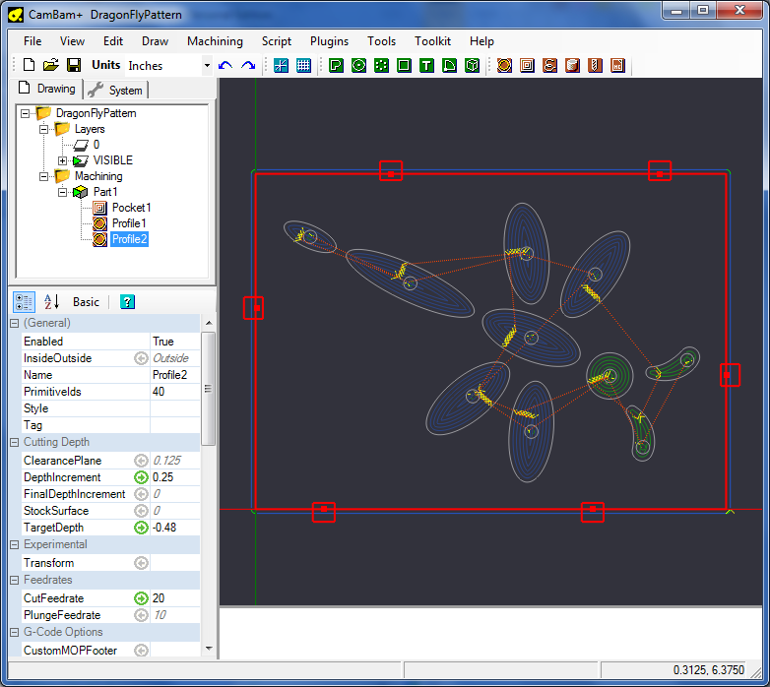Reset CutFeedrate using its green arrow
This screenshot has width=770, height=687.
coord(141,598)
